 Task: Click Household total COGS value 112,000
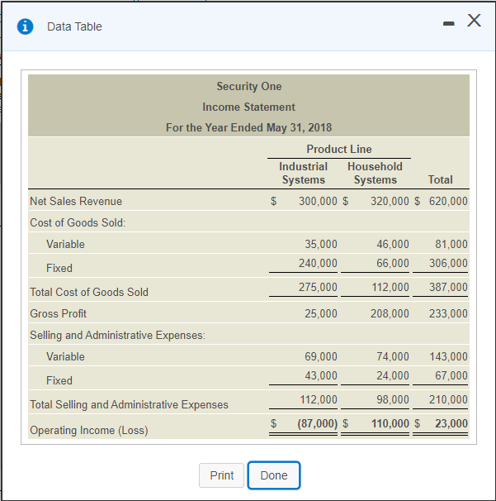tap(390, 287)
